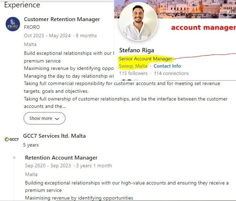Click the timeline bullet beside Retention Account Manager
236x201 pixels.
[14, 157]
